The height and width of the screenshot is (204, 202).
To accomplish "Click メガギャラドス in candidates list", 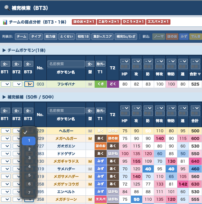I will click(x=66, y=161).
